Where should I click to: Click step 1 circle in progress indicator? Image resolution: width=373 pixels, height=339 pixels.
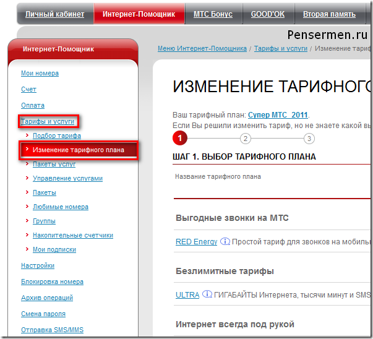pyautogui.click(x=180, y=138)
